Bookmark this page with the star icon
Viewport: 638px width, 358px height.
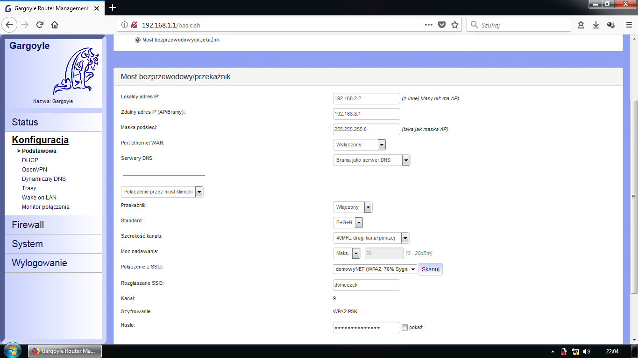pyautogui.click(x=455, y=25)
